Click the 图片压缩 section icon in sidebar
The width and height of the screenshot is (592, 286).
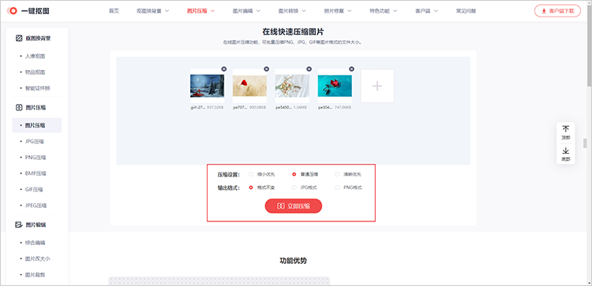[x=18, y=107]
